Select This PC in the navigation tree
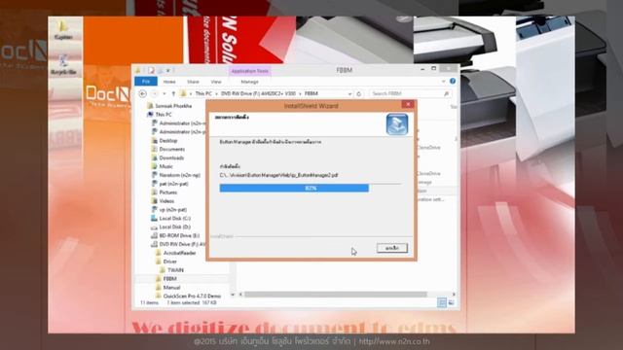This screenshot has width=623, height=350. [164, 115]
